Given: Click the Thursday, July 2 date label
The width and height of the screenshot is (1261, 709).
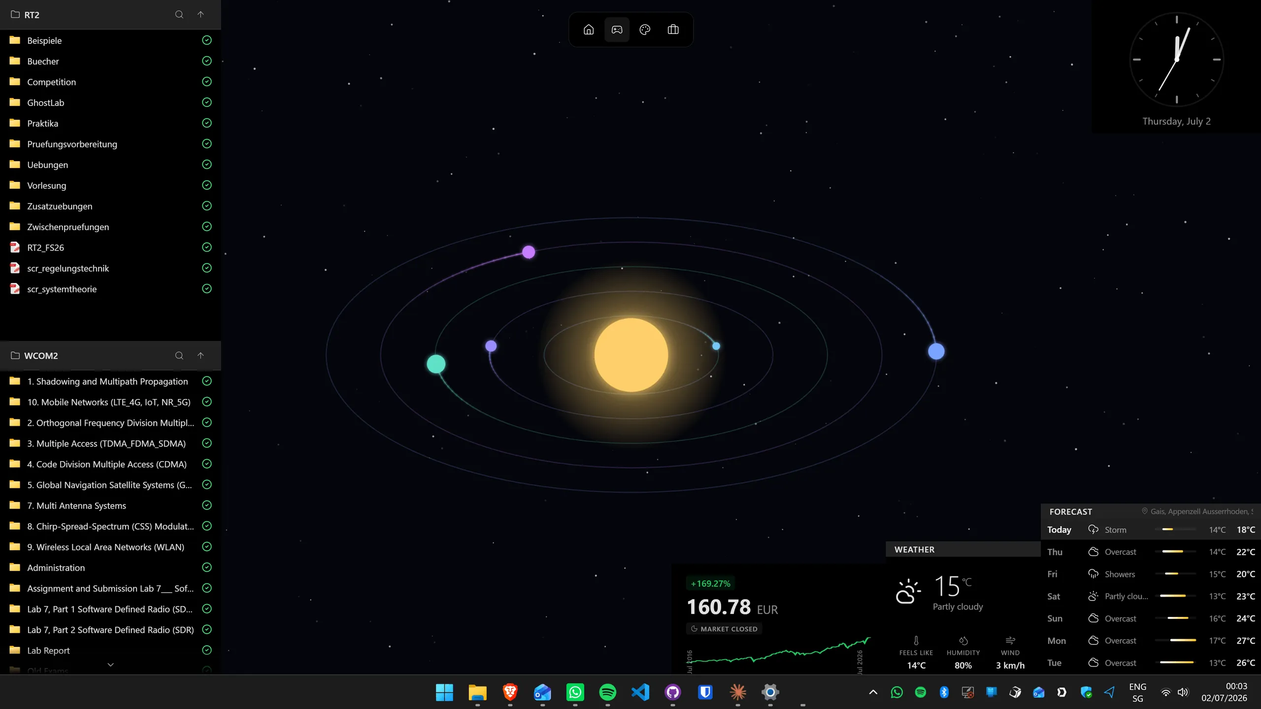Looking at the screenshot, I should [x=1176, y=121].
